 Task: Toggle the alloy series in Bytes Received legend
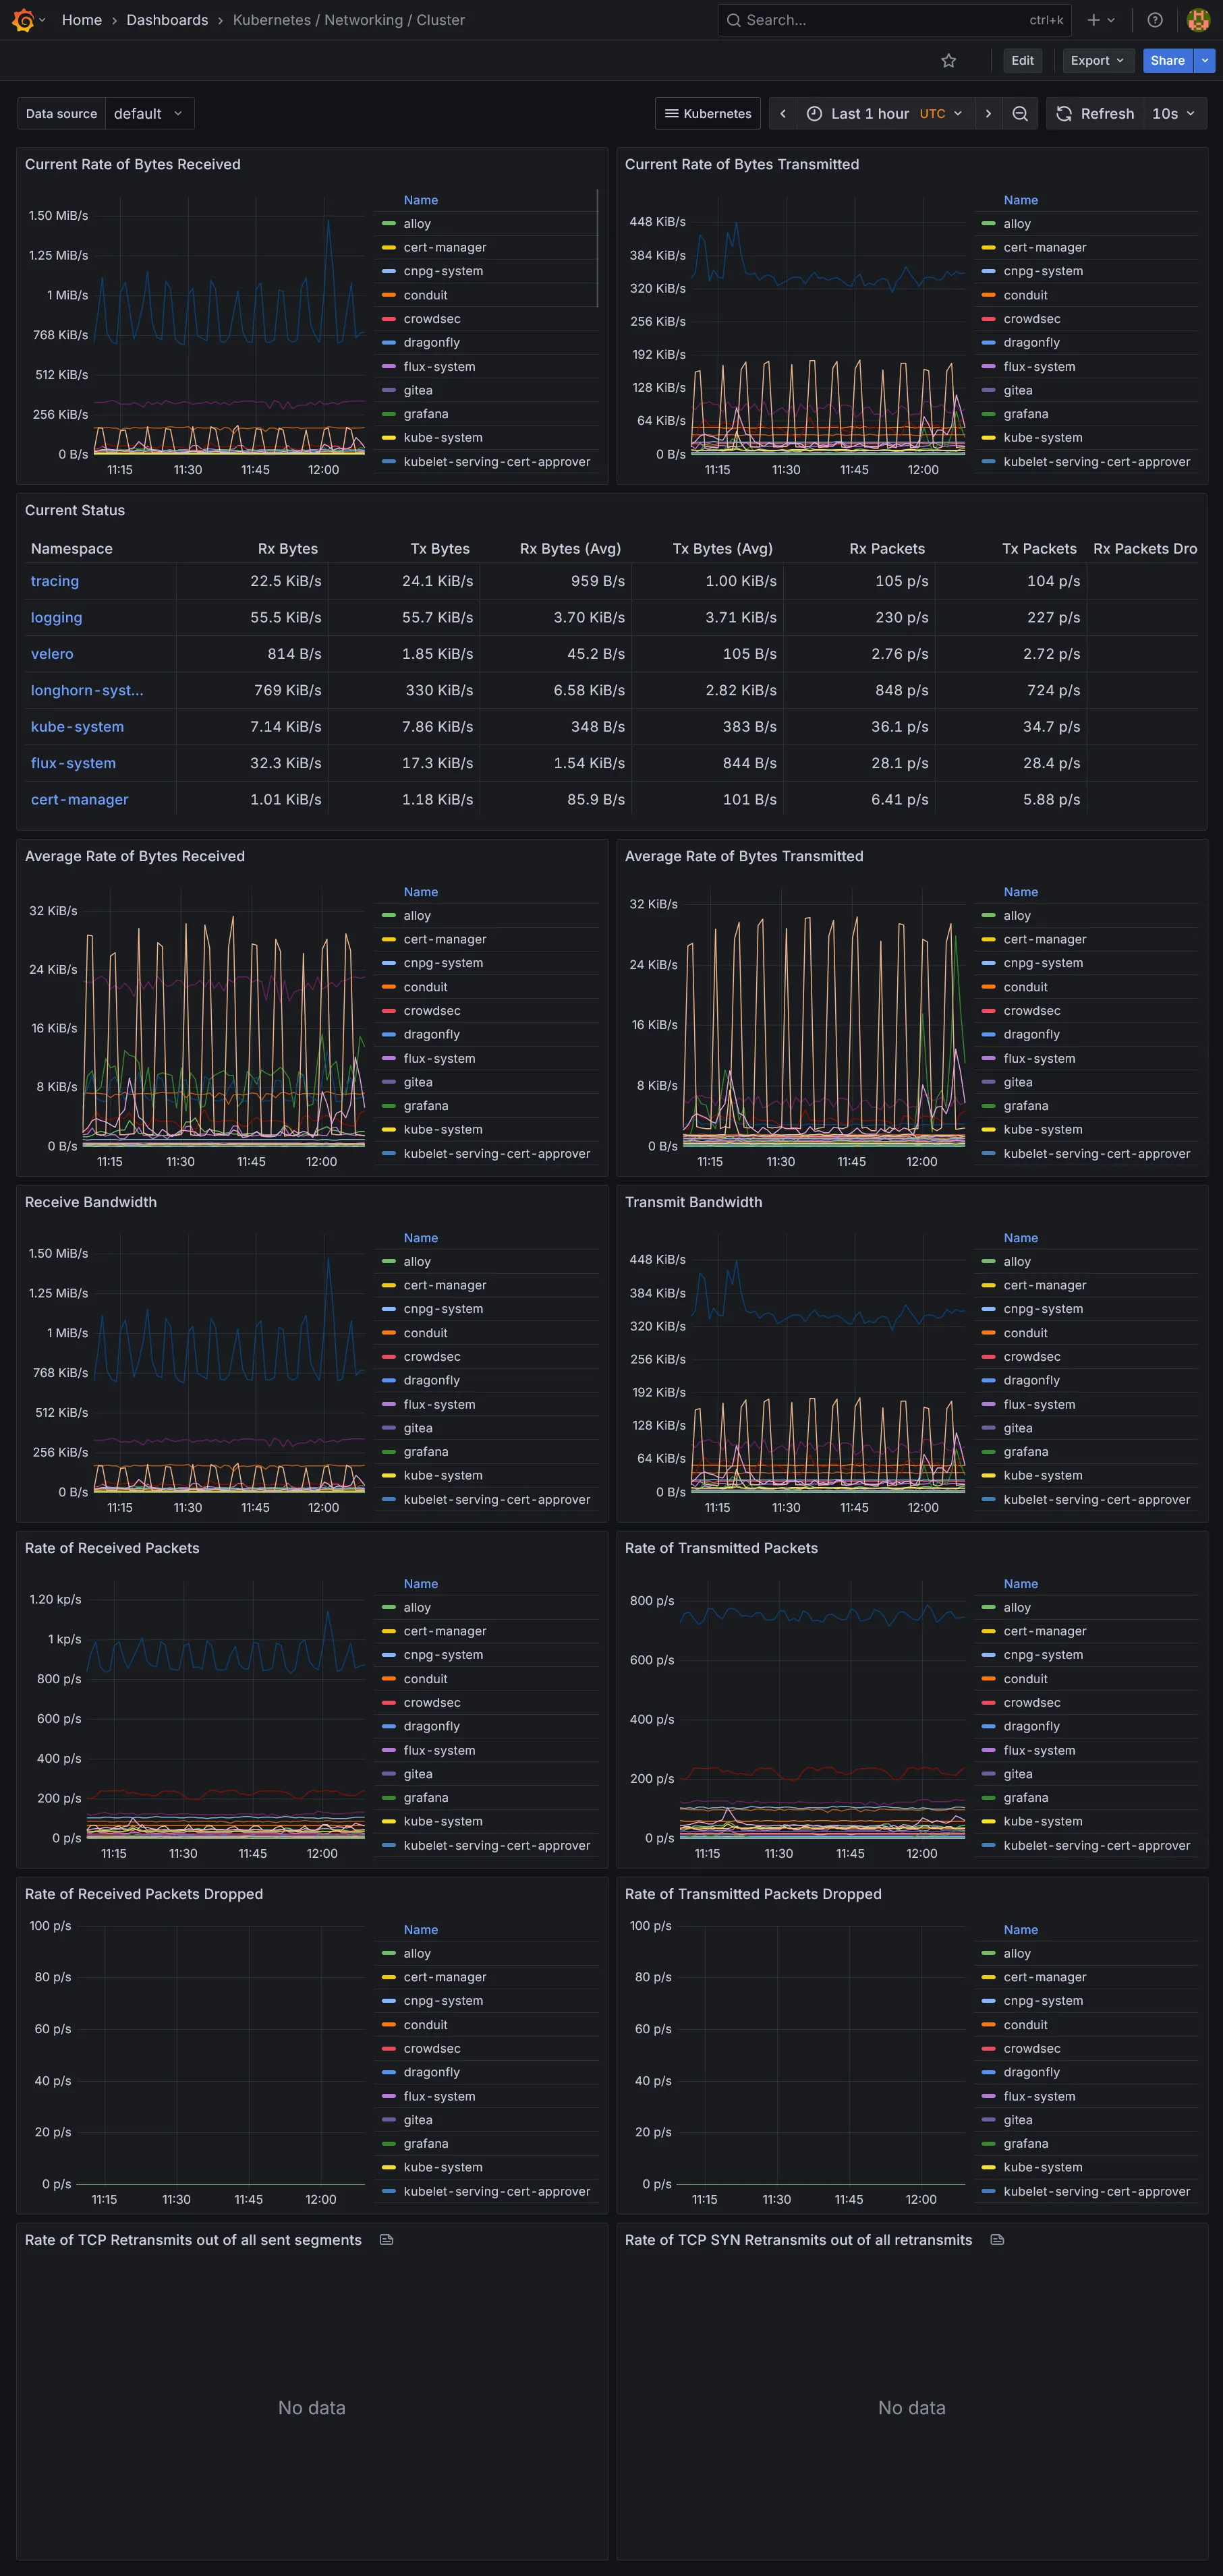[417, 223]
